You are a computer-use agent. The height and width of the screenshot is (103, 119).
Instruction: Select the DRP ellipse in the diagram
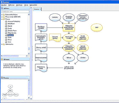97,28
